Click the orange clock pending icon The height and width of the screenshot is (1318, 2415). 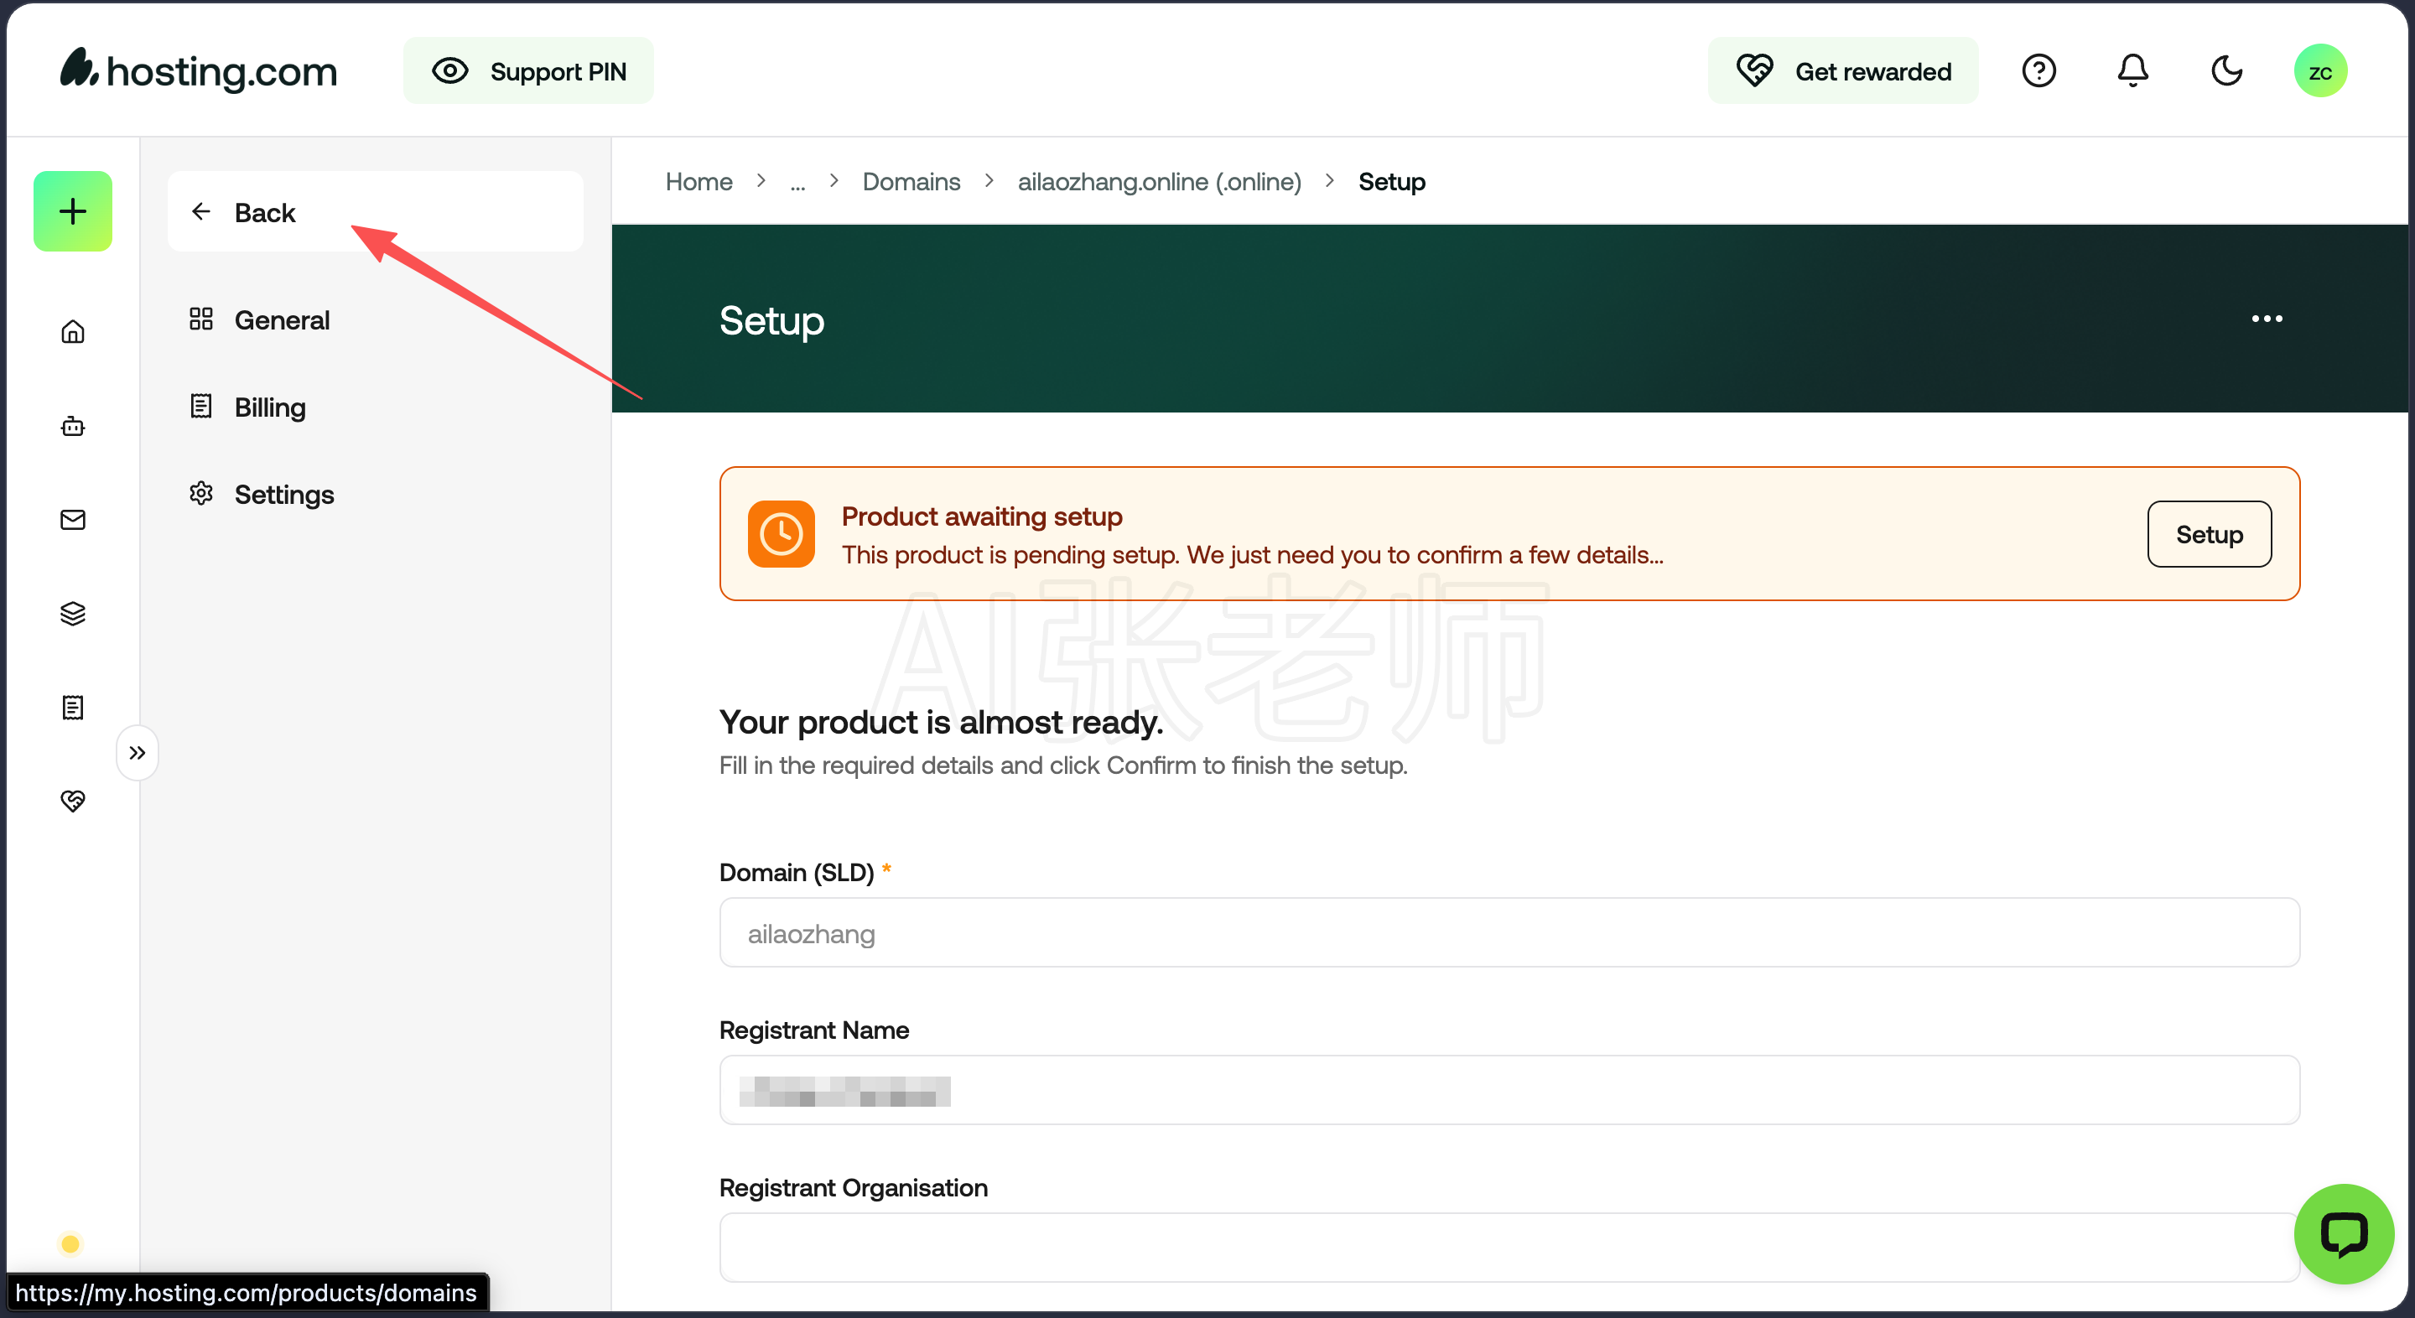click(x=781, y=533)
